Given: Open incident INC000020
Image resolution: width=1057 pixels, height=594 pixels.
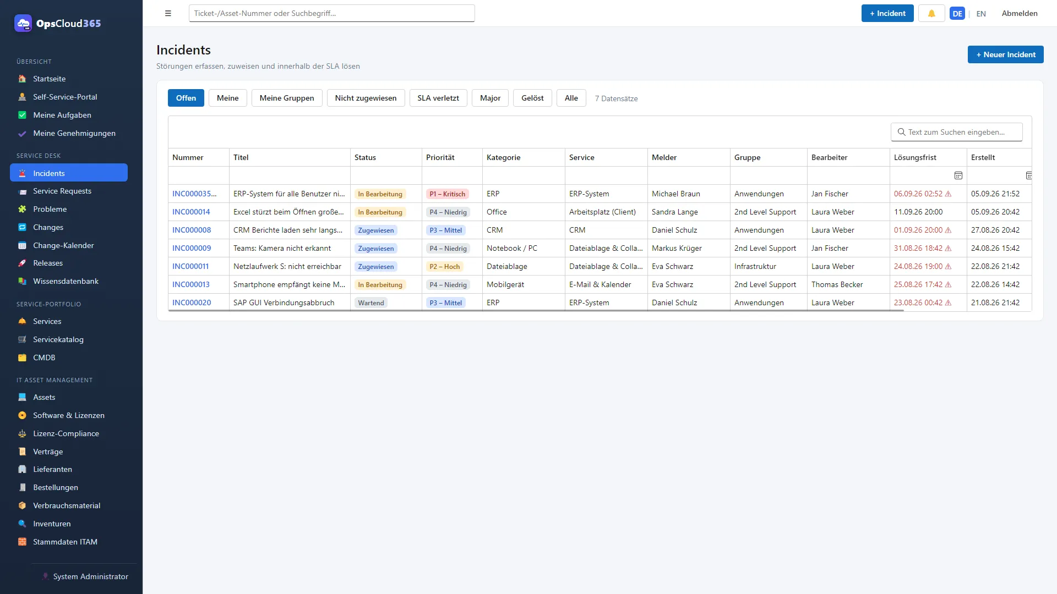Looking at the screenshot, I should [x=192, y=302].
